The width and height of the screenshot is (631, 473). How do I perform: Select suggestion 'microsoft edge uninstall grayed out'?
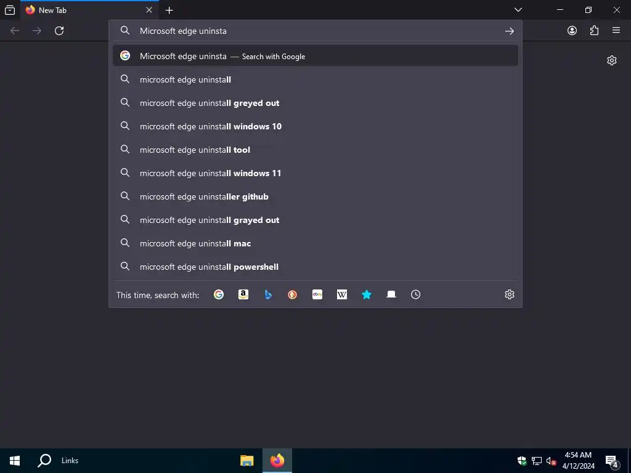(x=315, y=220)
